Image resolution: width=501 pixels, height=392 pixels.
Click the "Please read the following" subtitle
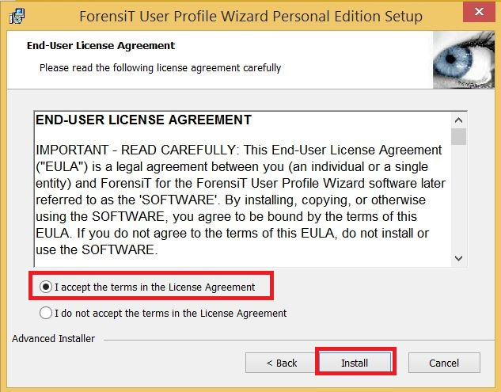(160, 68)
